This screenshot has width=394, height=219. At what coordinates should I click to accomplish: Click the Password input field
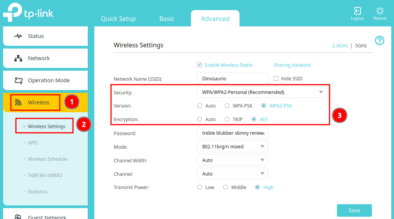pyautogui.click(x=233, y=133)
